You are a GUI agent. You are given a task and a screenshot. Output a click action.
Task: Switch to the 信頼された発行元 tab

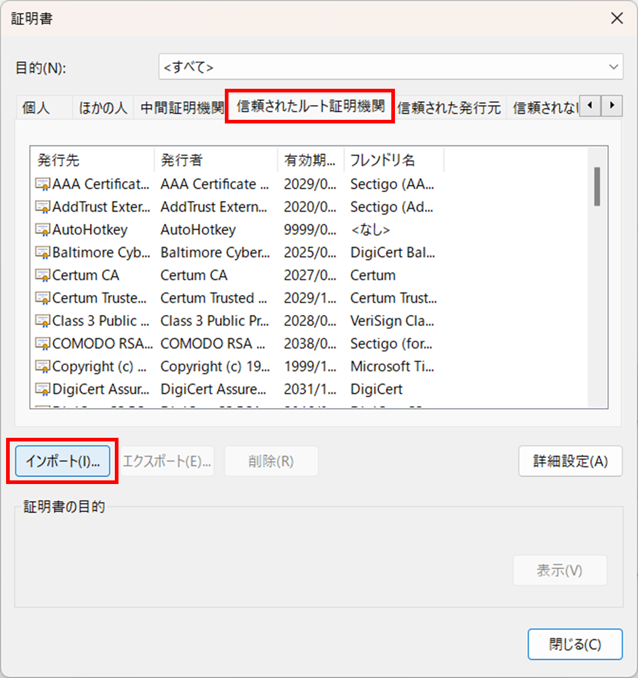pos(449,108)
